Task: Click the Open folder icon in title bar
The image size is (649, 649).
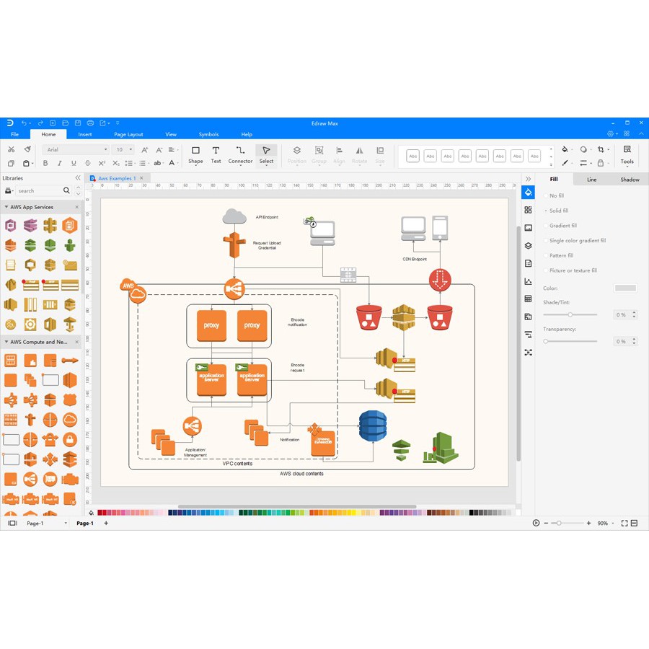Action: pyautogui.click(x=65, y=123)
